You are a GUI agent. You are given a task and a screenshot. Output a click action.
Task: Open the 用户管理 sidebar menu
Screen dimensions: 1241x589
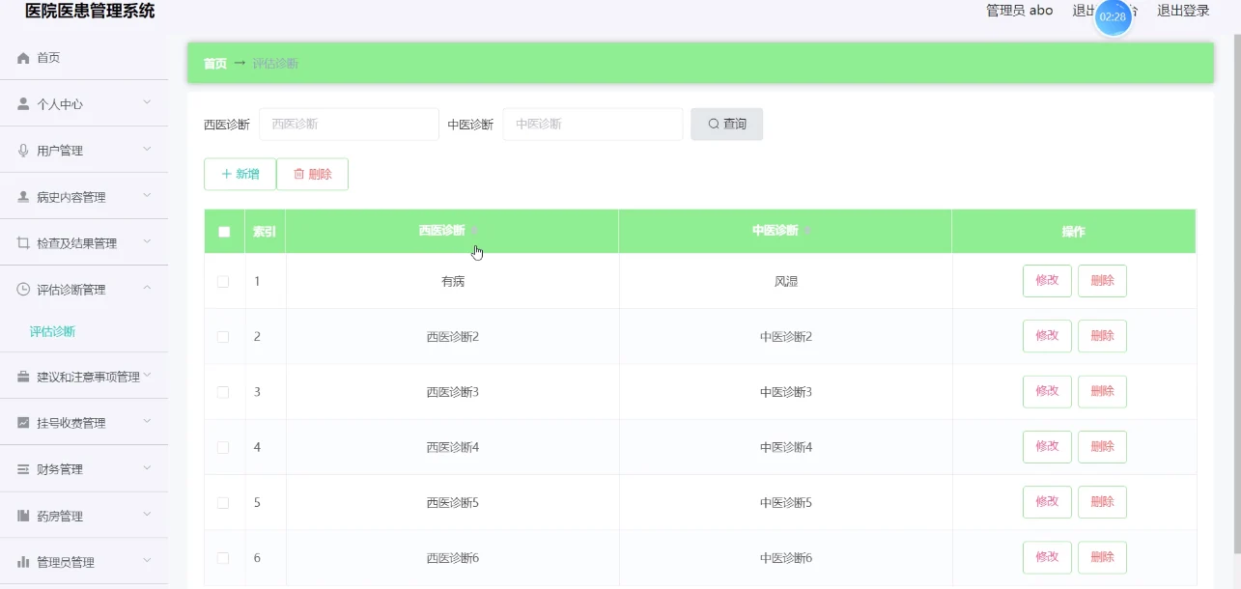tap(84, 150)
